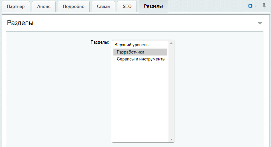Open dropdown arrow next to the gear icon
The height and width of the screenshot is (147, 271).
[x=256, y=6]
